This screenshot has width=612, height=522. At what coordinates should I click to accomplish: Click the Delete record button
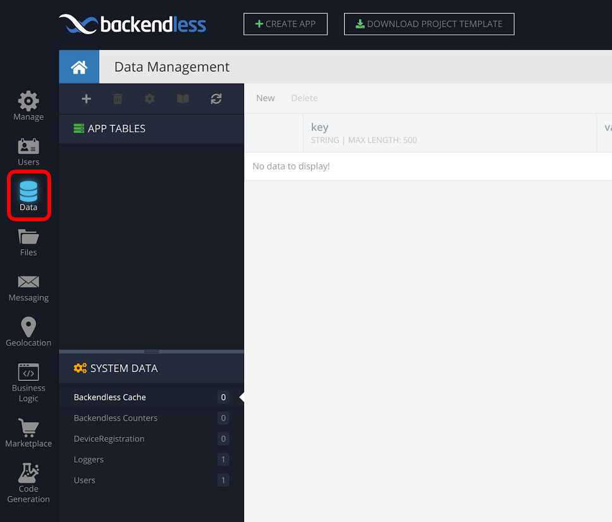305,98
